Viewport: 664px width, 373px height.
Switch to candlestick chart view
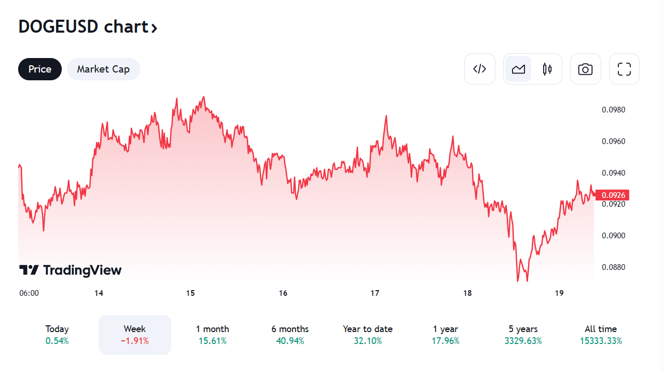547,69
